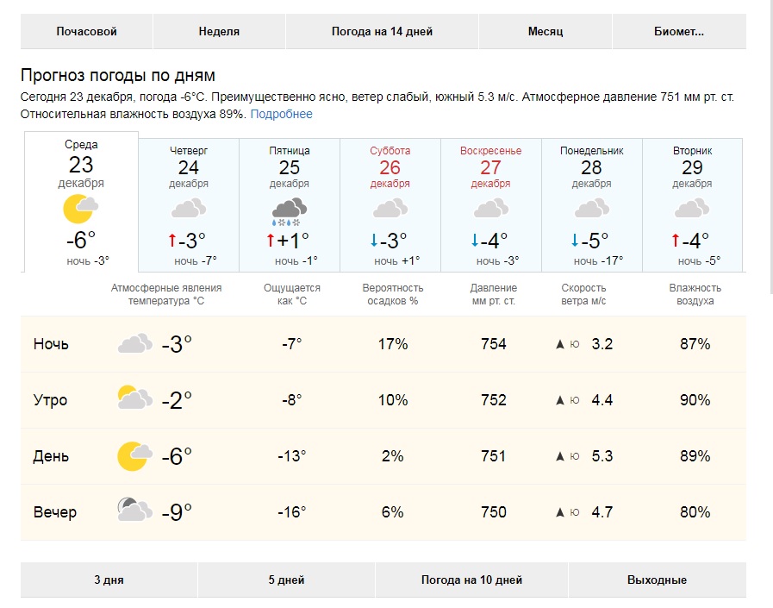Viewport: 773px width, 608px height.
Task: Switch to the Неделя tab
Action: [x=219, y=32]
